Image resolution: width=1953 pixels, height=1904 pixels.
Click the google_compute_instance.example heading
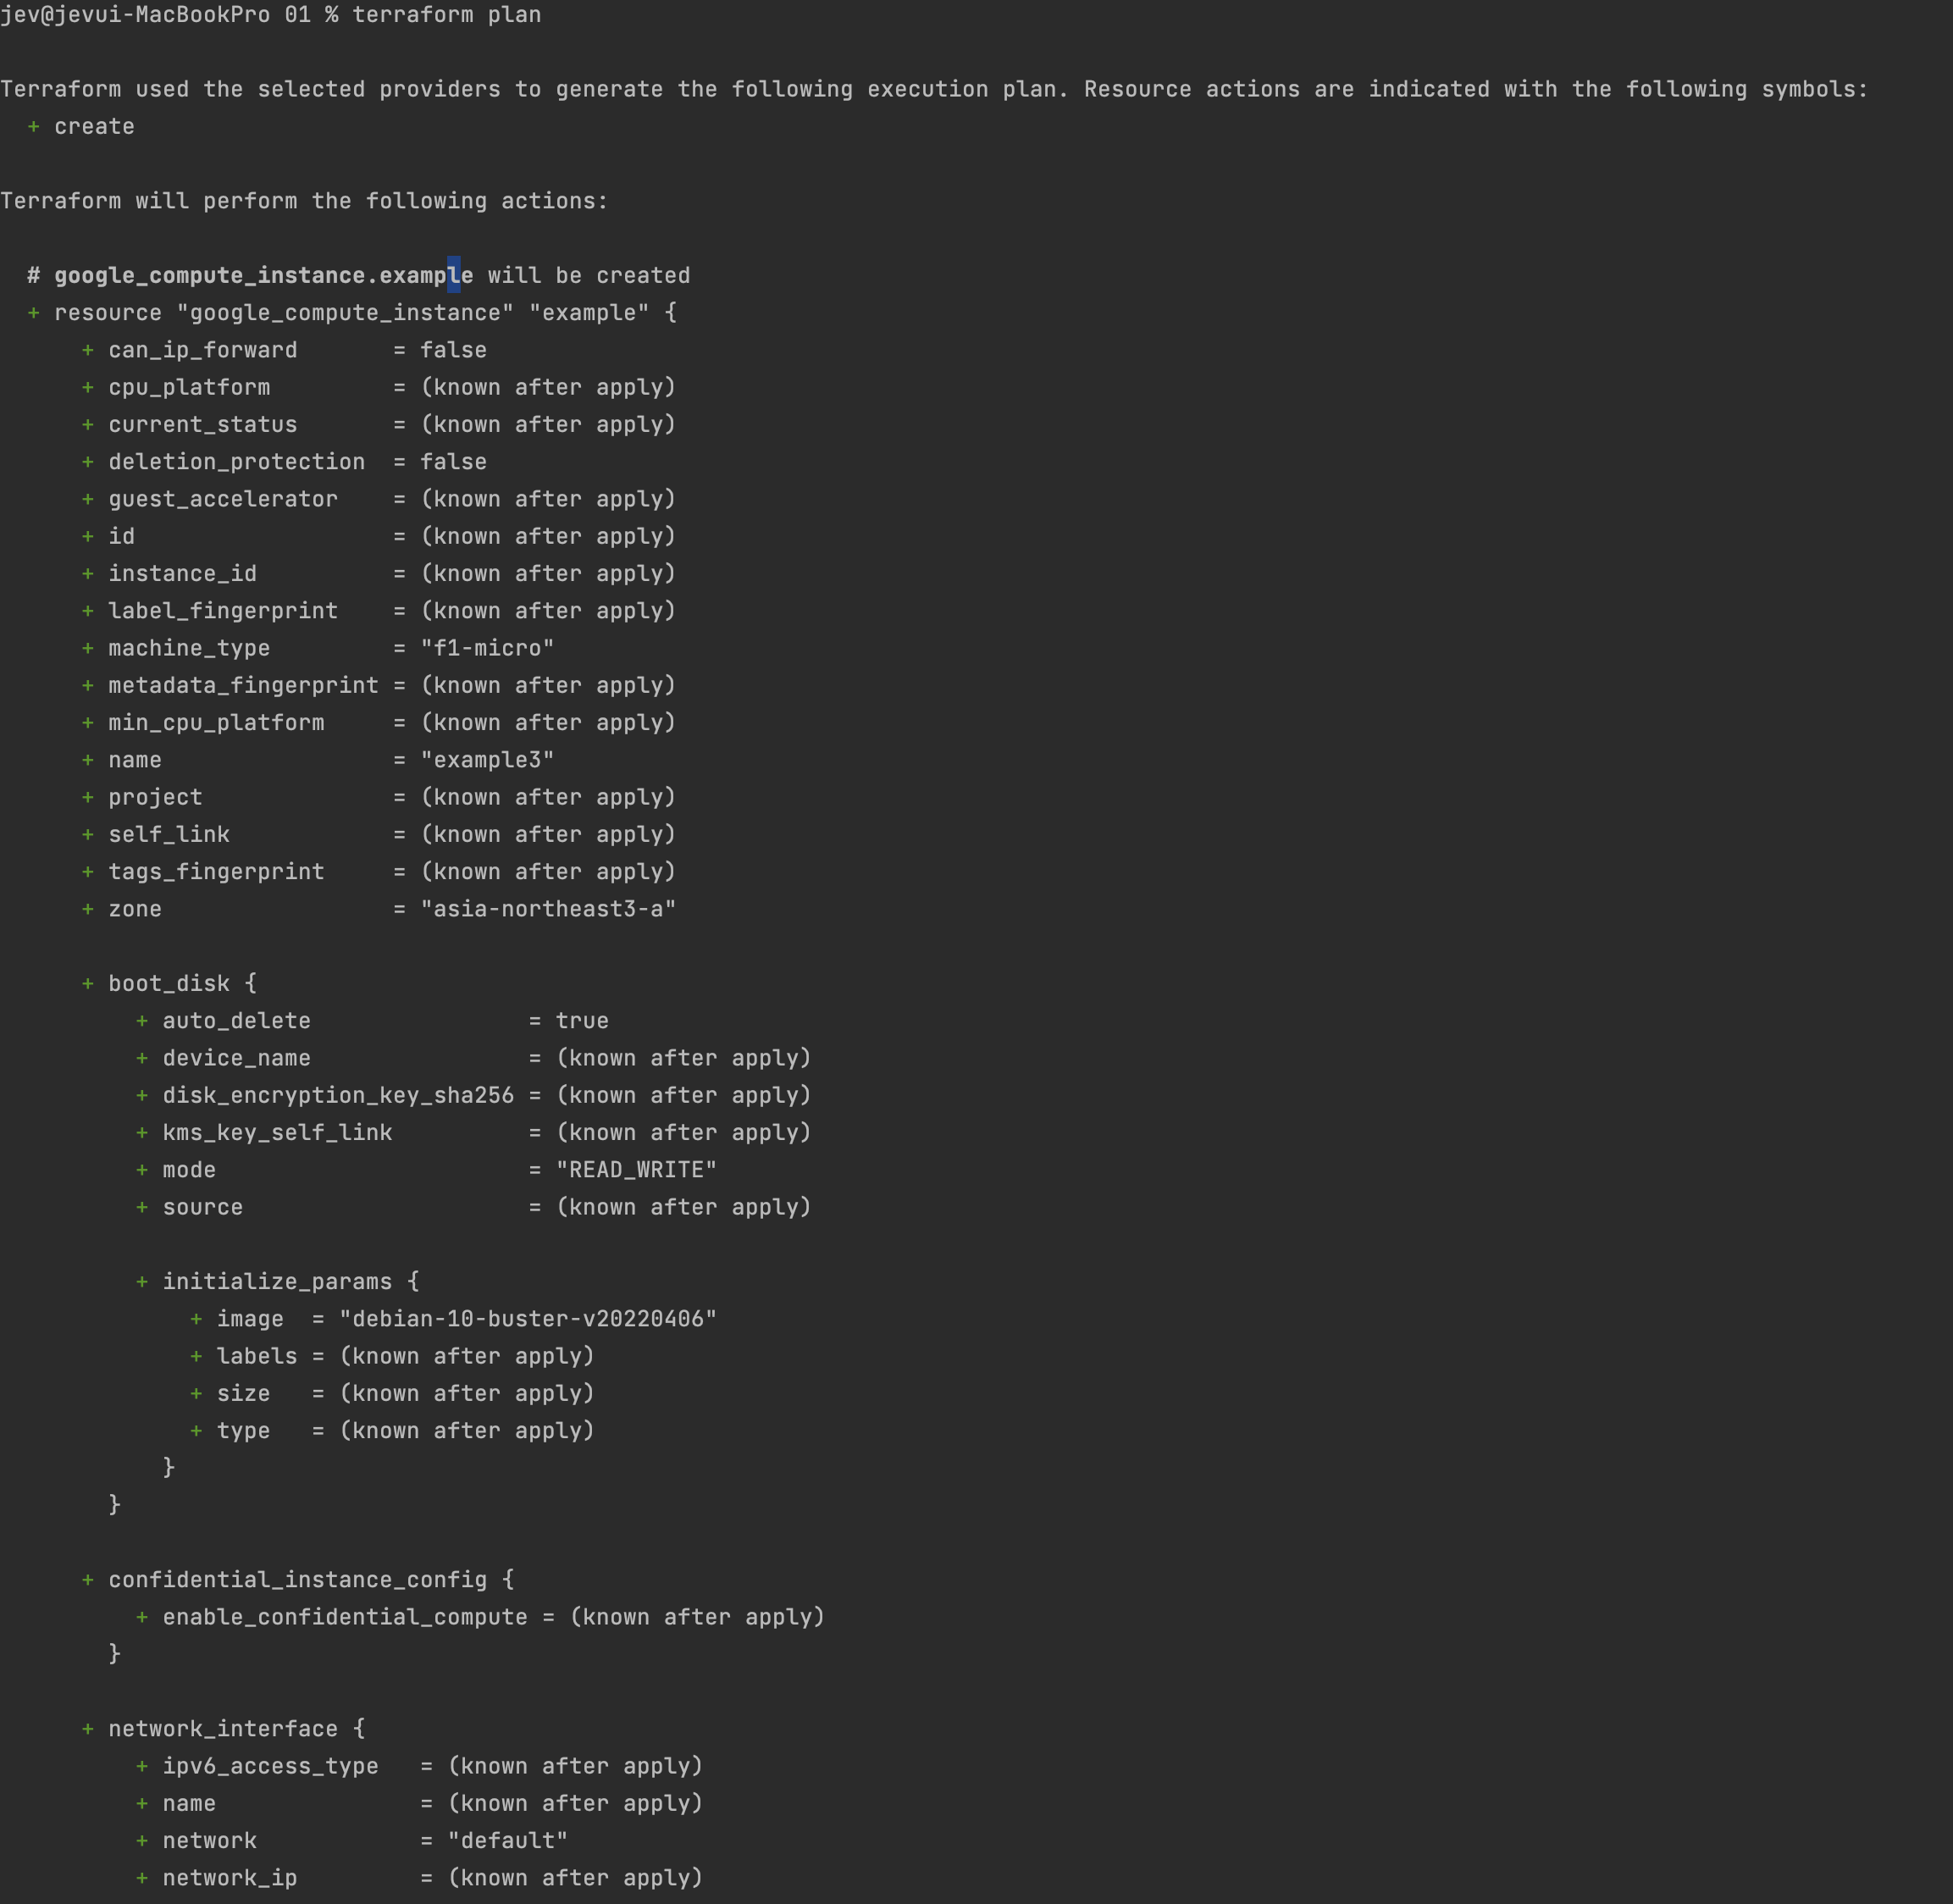(263, 275)
